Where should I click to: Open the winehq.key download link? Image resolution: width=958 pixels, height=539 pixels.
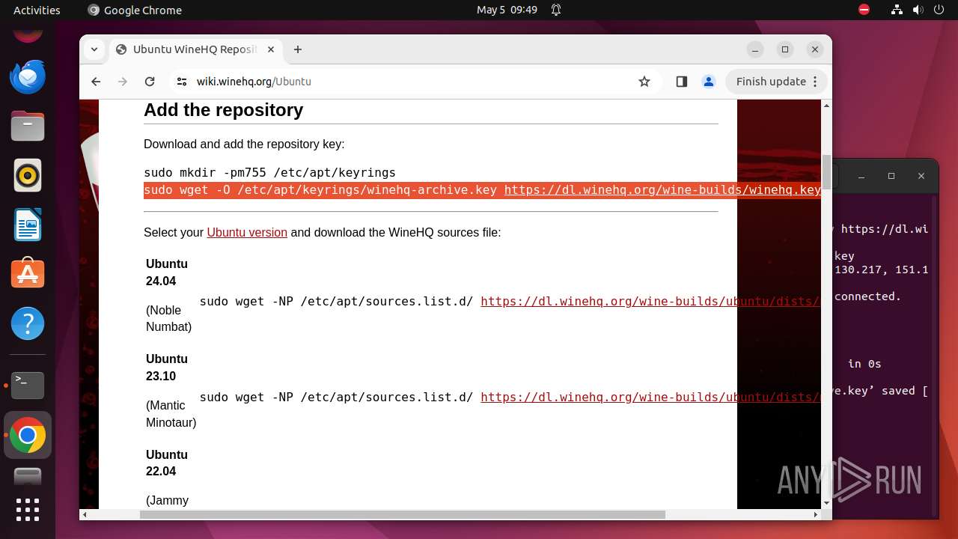pyautogui.click(x=662, y=190)
